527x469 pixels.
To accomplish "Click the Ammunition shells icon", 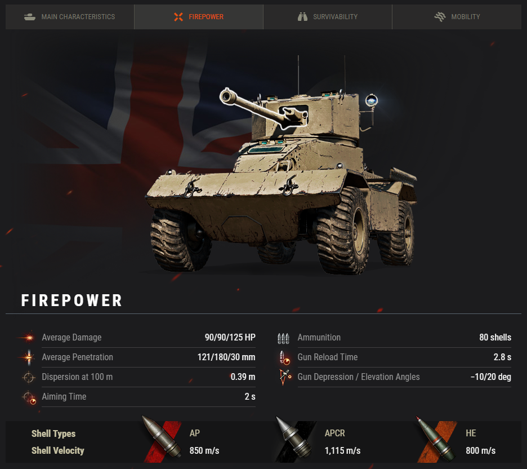I will [x=283, y=338].
